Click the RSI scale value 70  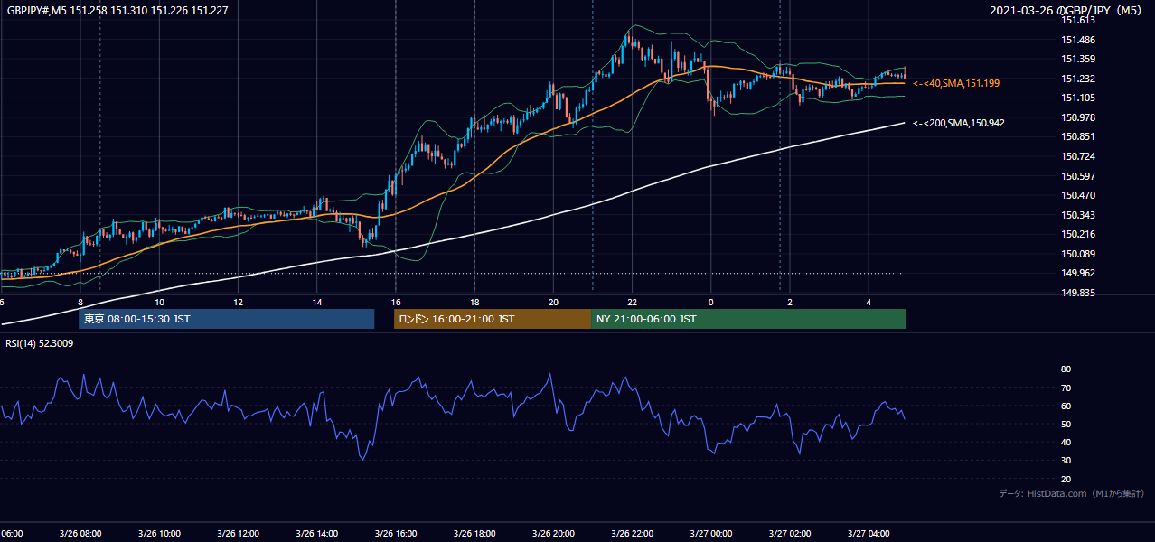pyautogui.click(x=1066, y=388)
